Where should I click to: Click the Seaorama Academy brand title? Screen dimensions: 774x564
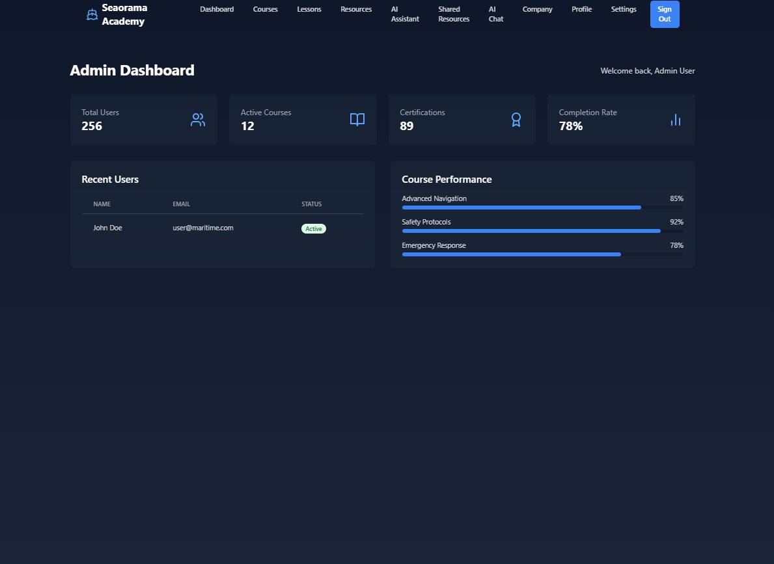pyautogui.click(x=124, y=14)
